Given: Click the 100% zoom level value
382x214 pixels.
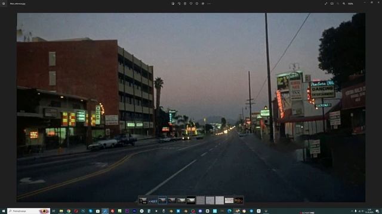Looking at the screenshot, I should [350, 4].
